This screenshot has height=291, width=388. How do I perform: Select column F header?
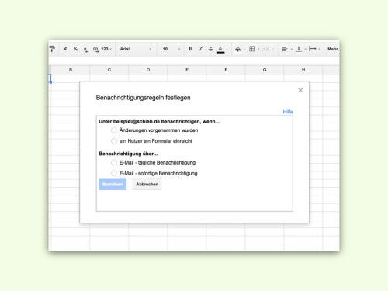coord(226,70)
